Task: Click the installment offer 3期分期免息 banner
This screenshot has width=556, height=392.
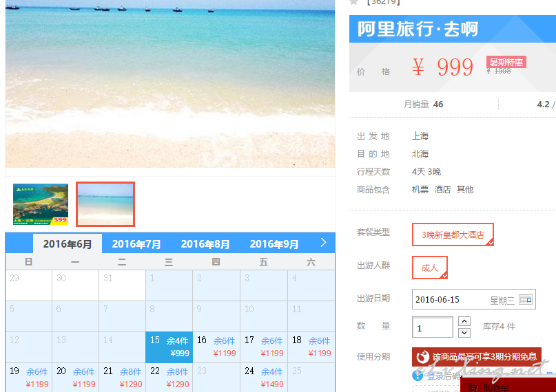Action: click(477, 357)
